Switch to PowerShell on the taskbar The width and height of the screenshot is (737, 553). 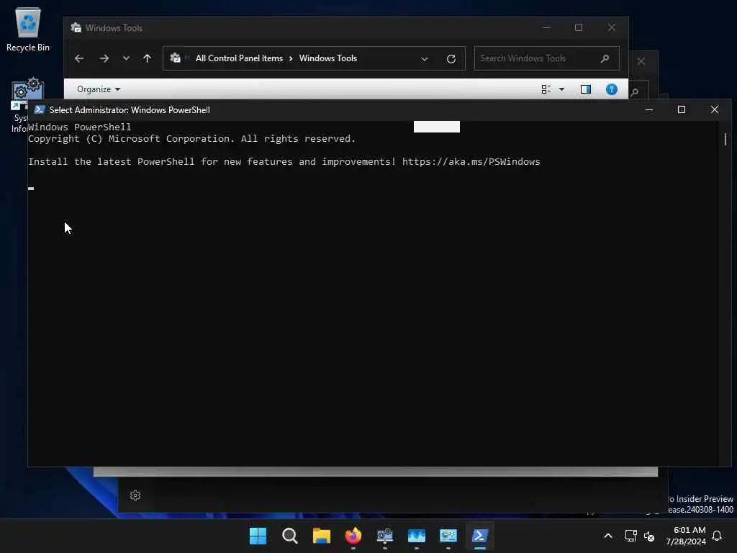pos(480,536)
